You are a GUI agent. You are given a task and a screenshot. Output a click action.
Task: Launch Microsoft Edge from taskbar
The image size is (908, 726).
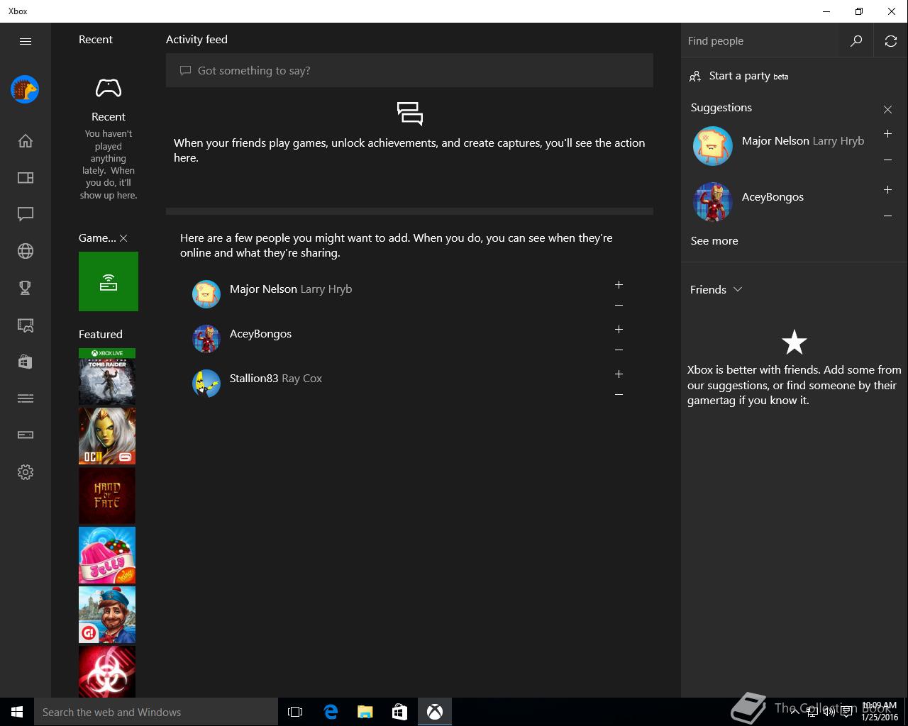pyautogui.click(x=330, y=712)
